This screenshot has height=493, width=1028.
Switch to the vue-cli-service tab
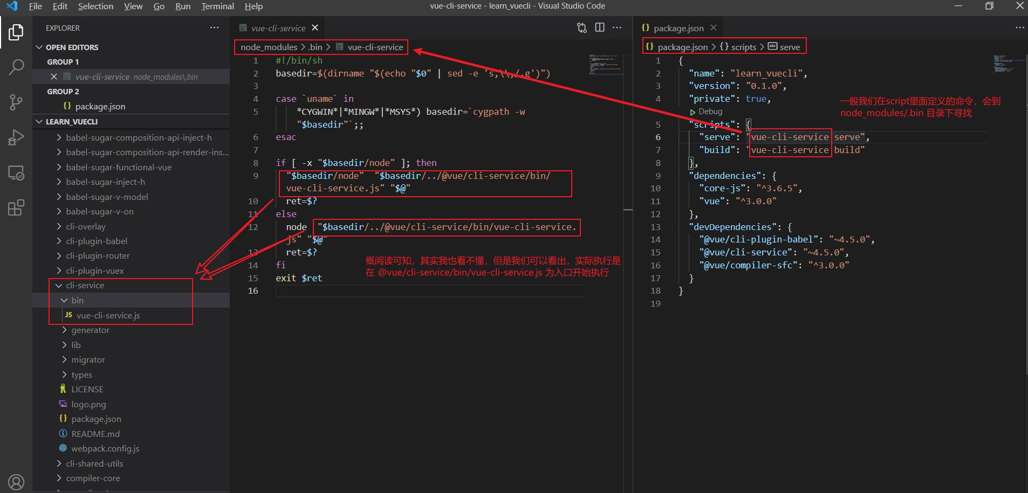point(278,28)
